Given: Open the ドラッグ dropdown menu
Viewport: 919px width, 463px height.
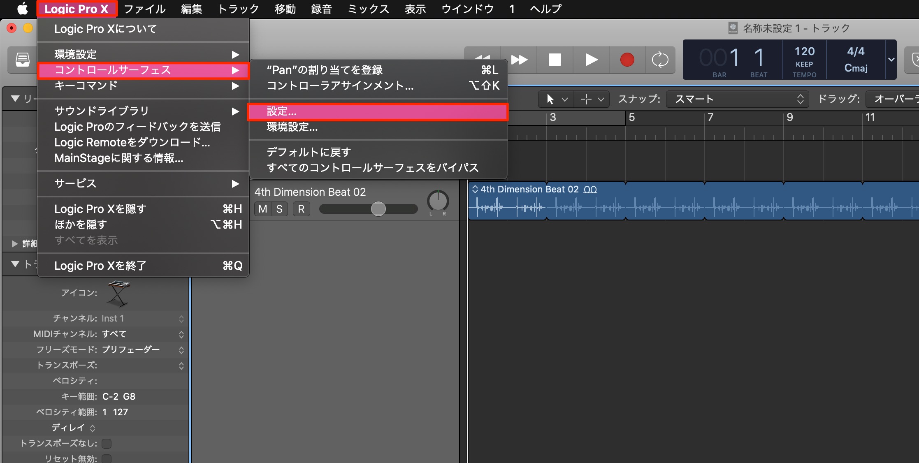Looking at the screenshot, I should tap(892, 99).
